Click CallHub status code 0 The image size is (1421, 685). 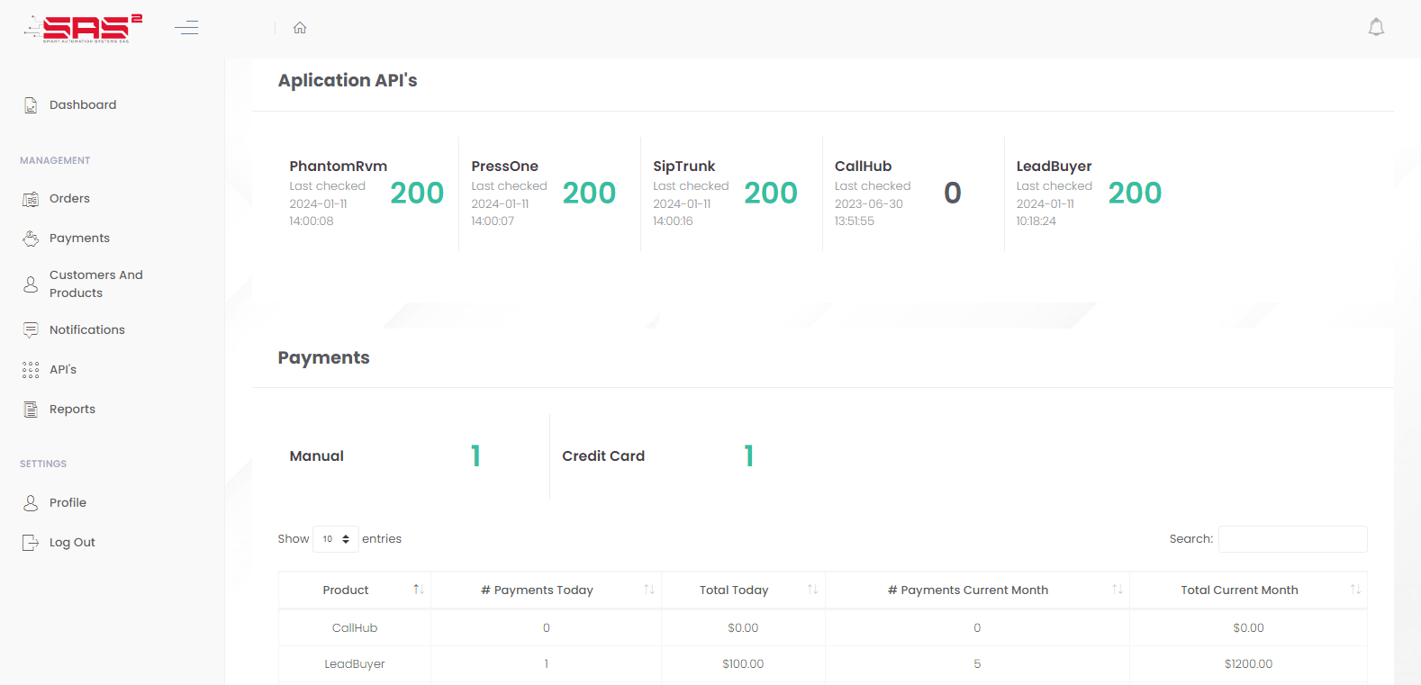point(953,193)
